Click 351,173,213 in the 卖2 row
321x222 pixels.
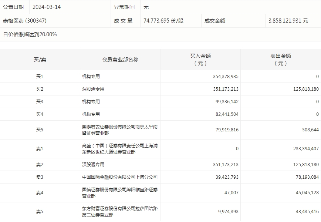[226, 164]
